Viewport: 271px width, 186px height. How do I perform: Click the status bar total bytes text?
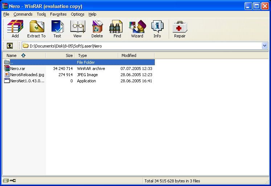pos(172,181)
